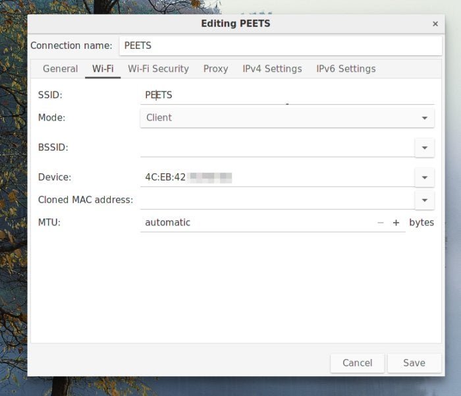Cancel editing the connection
Screen dimensions: 461x396
[357, 363]
